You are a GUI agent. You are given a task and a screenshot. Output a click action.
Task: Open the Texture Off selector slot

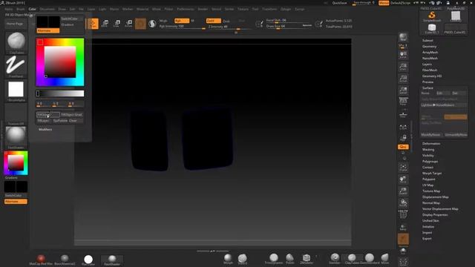(x=16, y=114)
